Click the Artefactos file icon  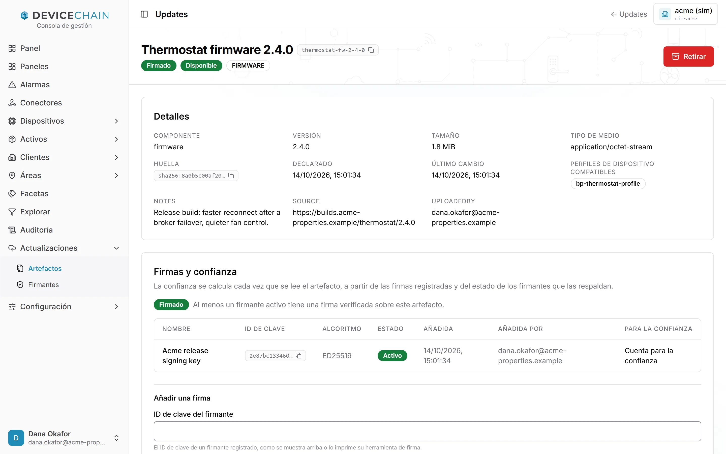[x=20, y=268]
